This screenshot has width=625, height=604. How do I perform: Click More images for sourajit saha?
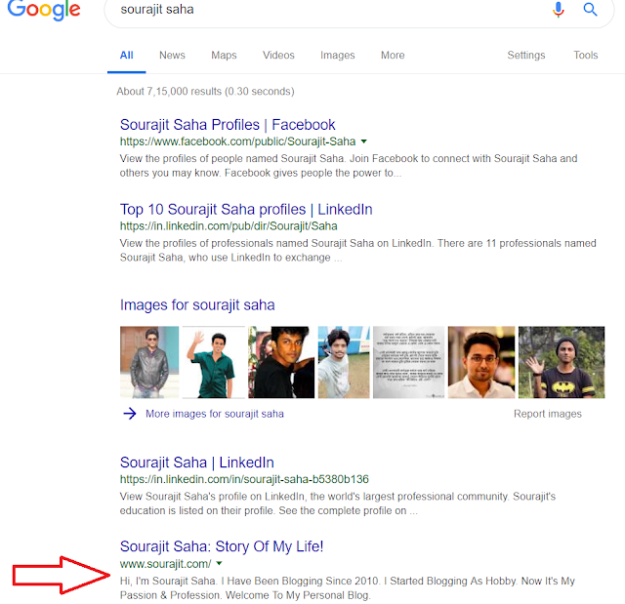click(x=215, y=414)
